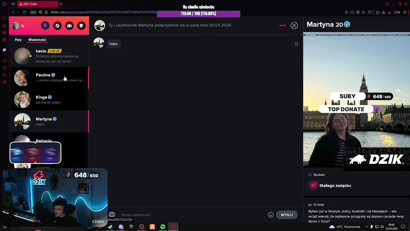Open the Explore compass icon

57,26
